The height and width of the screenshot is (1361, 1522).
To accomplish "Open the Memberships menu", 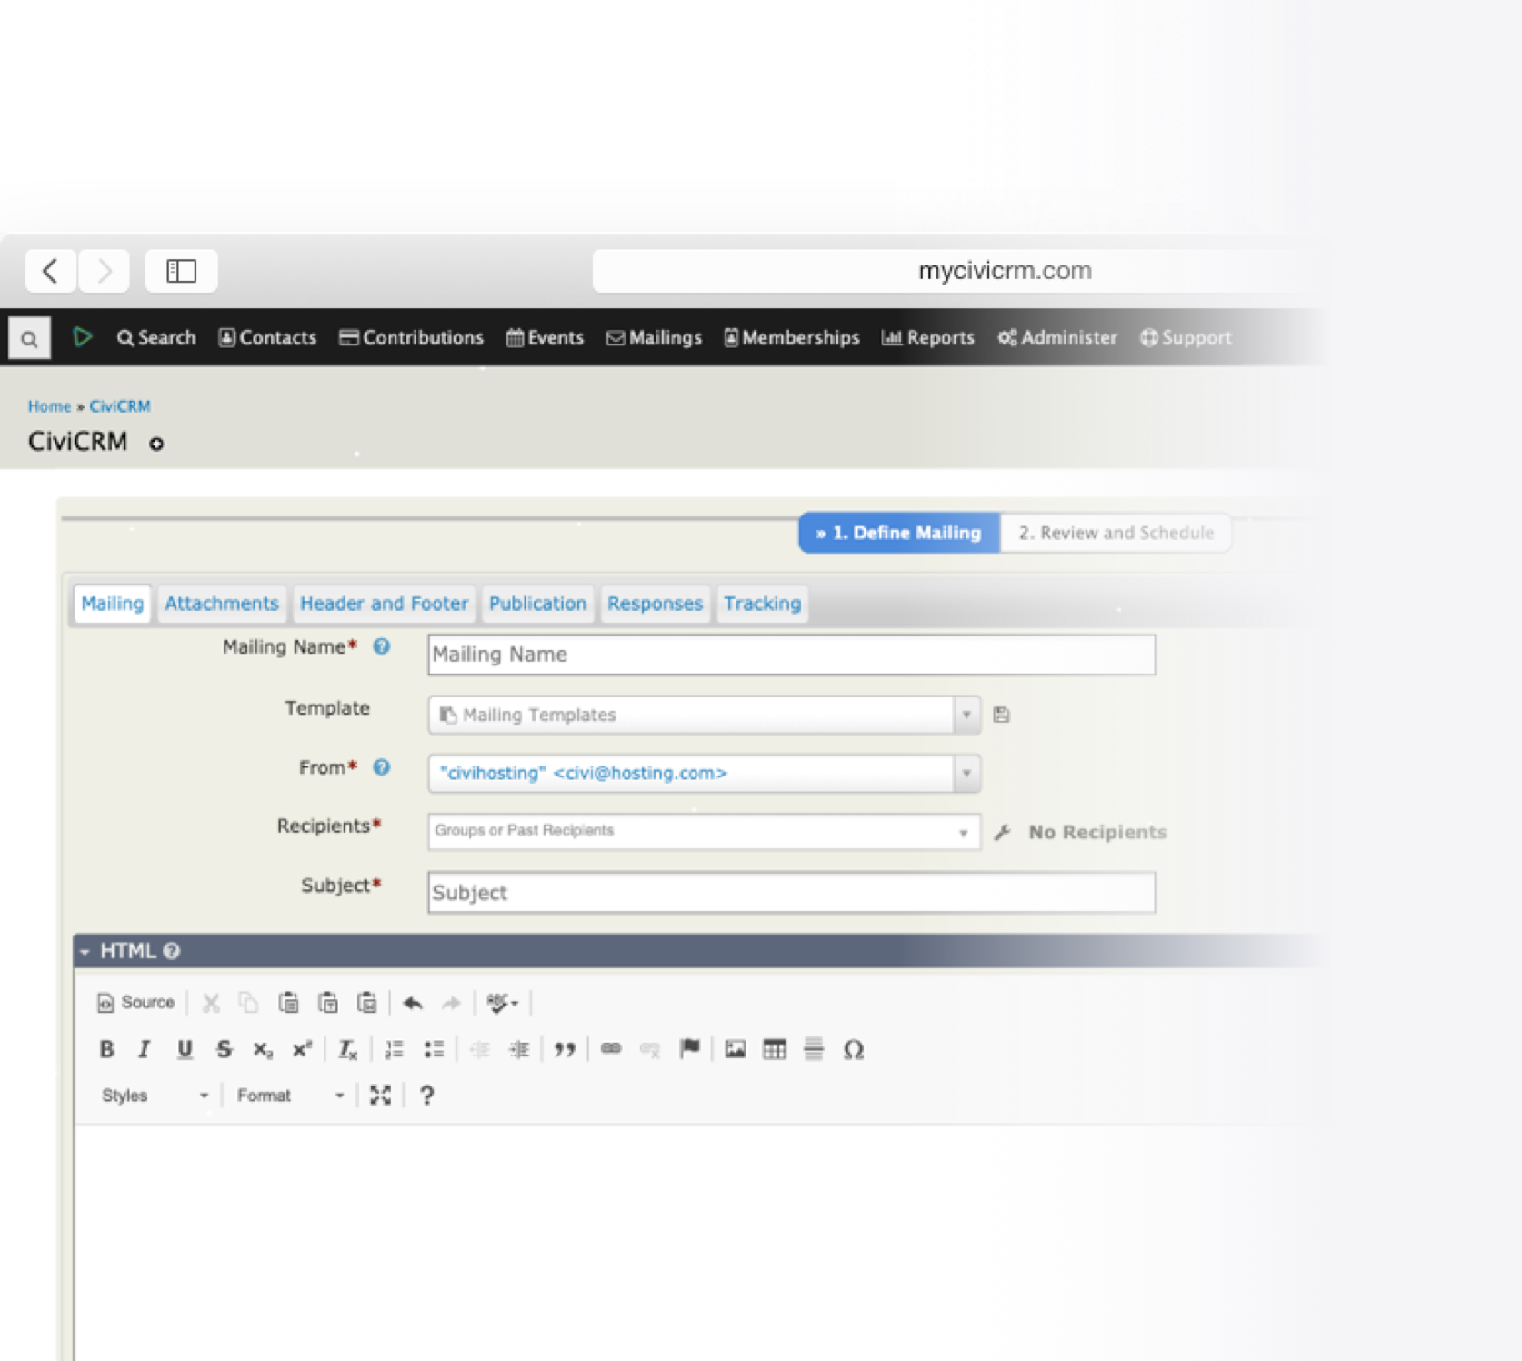I will point(791,337).
